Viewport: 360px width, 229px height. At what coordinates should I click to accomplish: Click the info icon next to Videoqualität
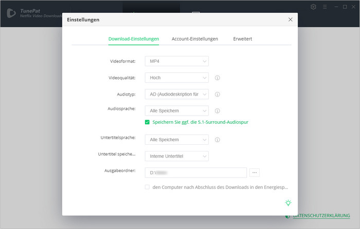pos(218,78)
